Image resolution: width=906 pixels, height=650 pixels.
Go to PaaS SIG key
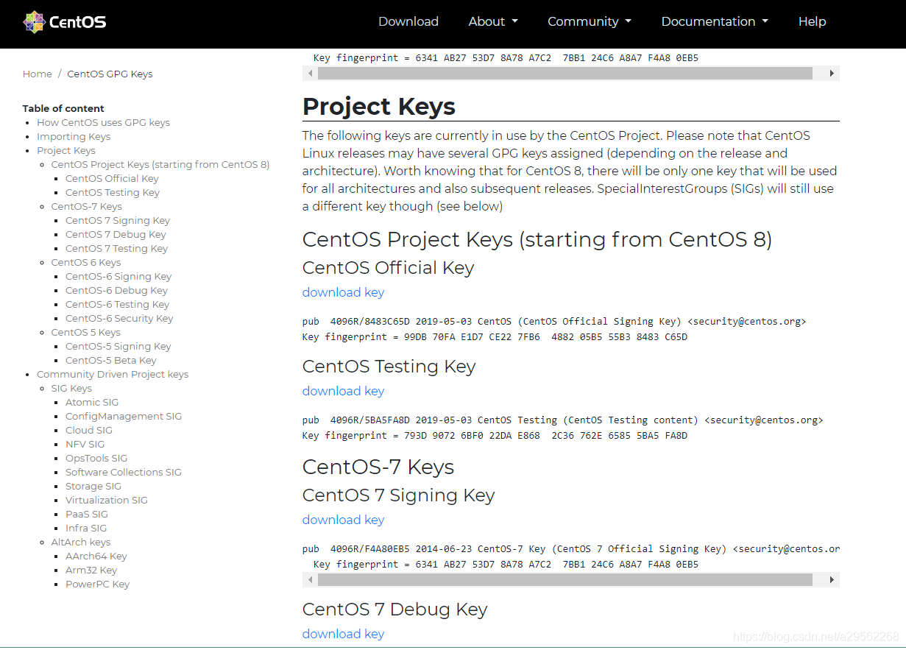[87, 515]
